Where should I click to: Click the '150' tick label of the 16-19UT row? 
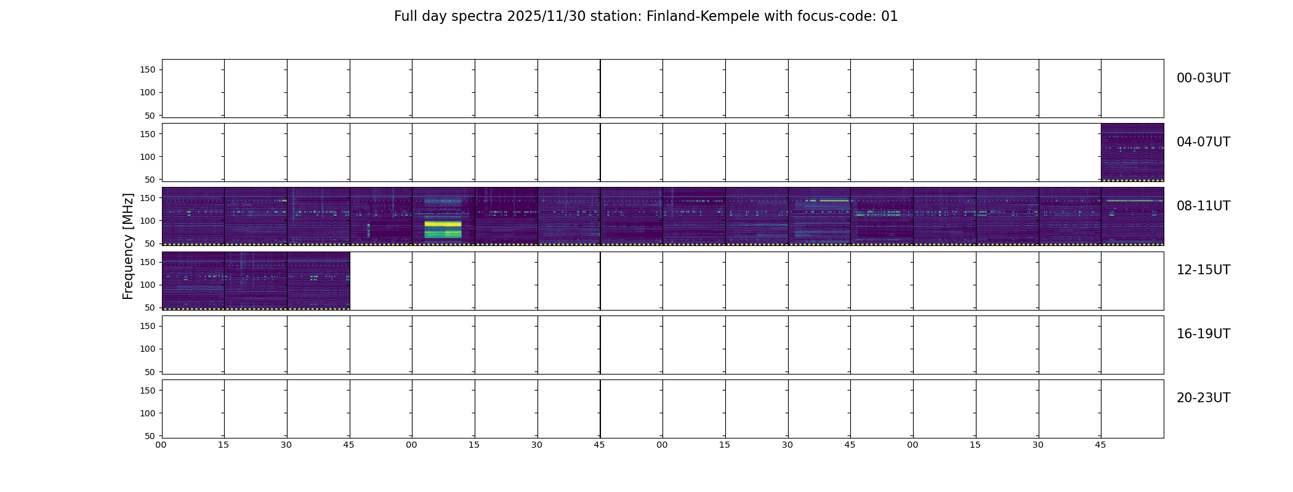click(148, 327)
